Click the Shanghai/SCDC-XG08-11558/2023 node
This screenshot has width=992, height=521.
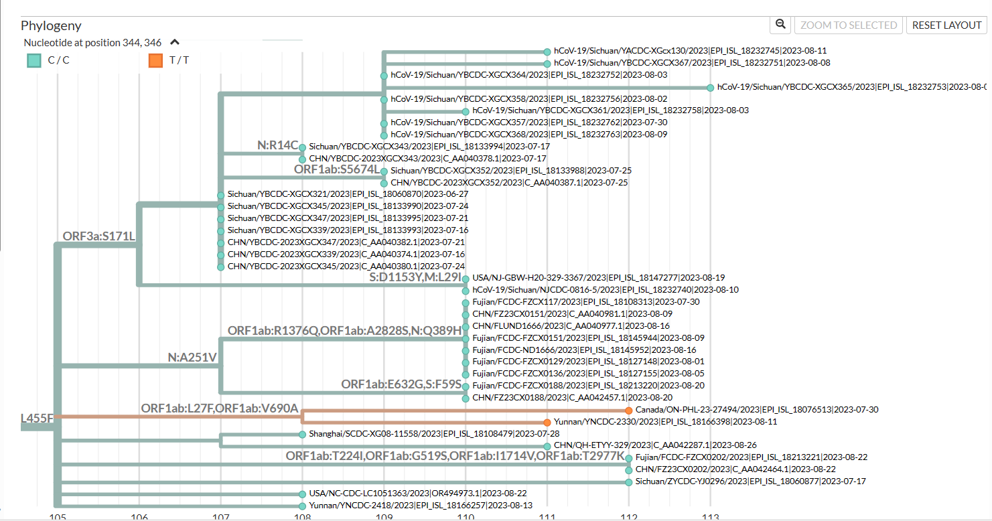[x=301, y=434]
